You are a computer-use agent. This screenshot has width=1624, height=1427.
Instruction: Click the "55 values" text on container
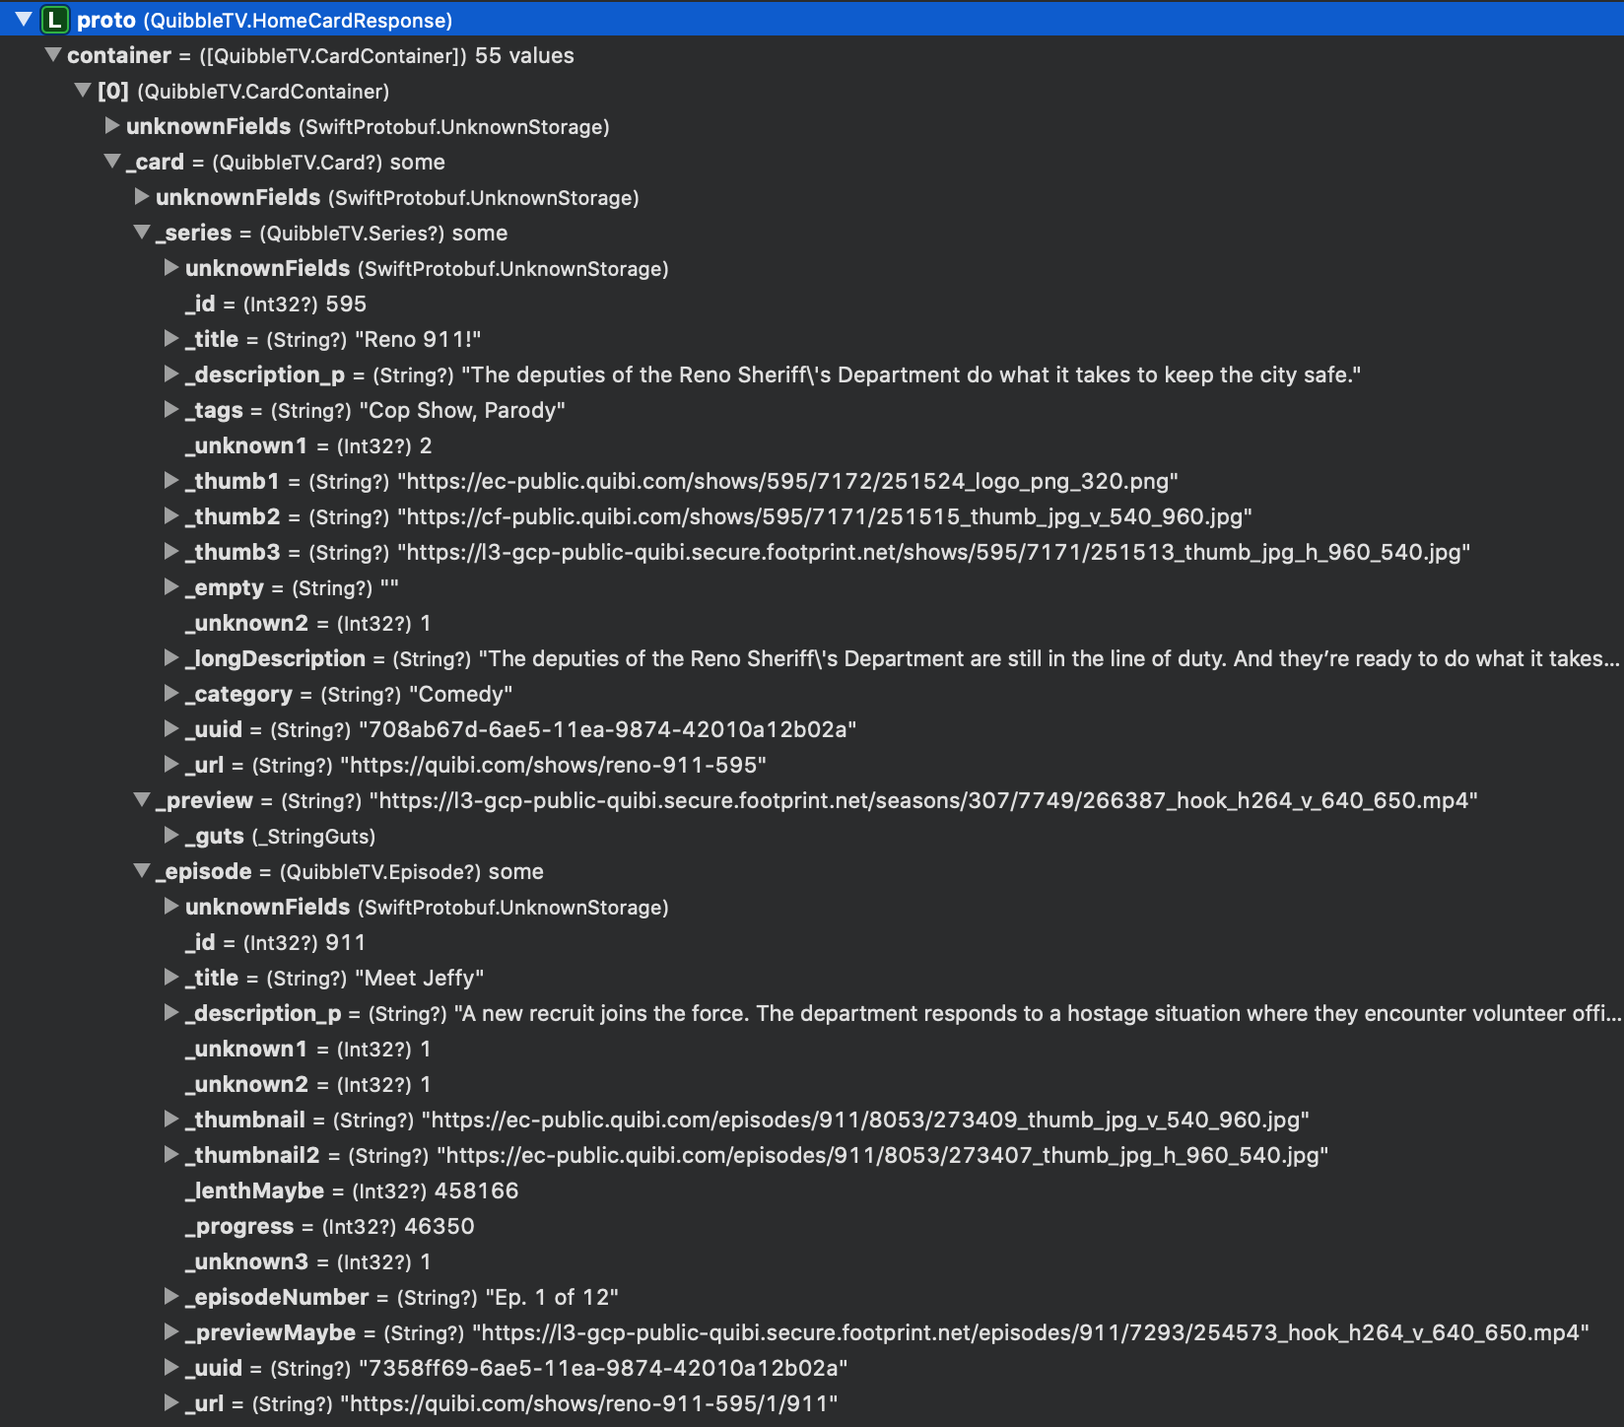pos(524,55)
